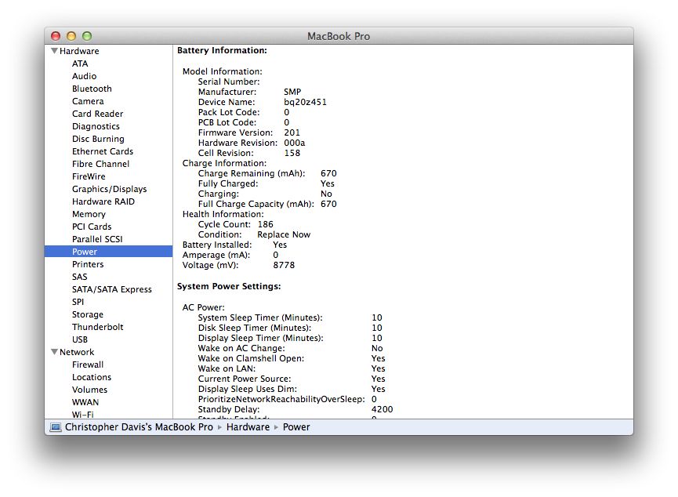This screenshot has height=497, width=678.
Task: Open Printers in the sidebar
Action: coord(88,264)
